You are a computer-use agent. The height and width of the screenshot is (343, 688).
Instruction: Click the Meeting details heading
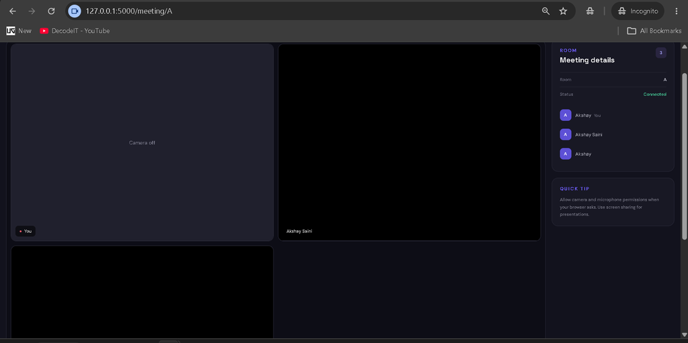(x=587, y=60)
